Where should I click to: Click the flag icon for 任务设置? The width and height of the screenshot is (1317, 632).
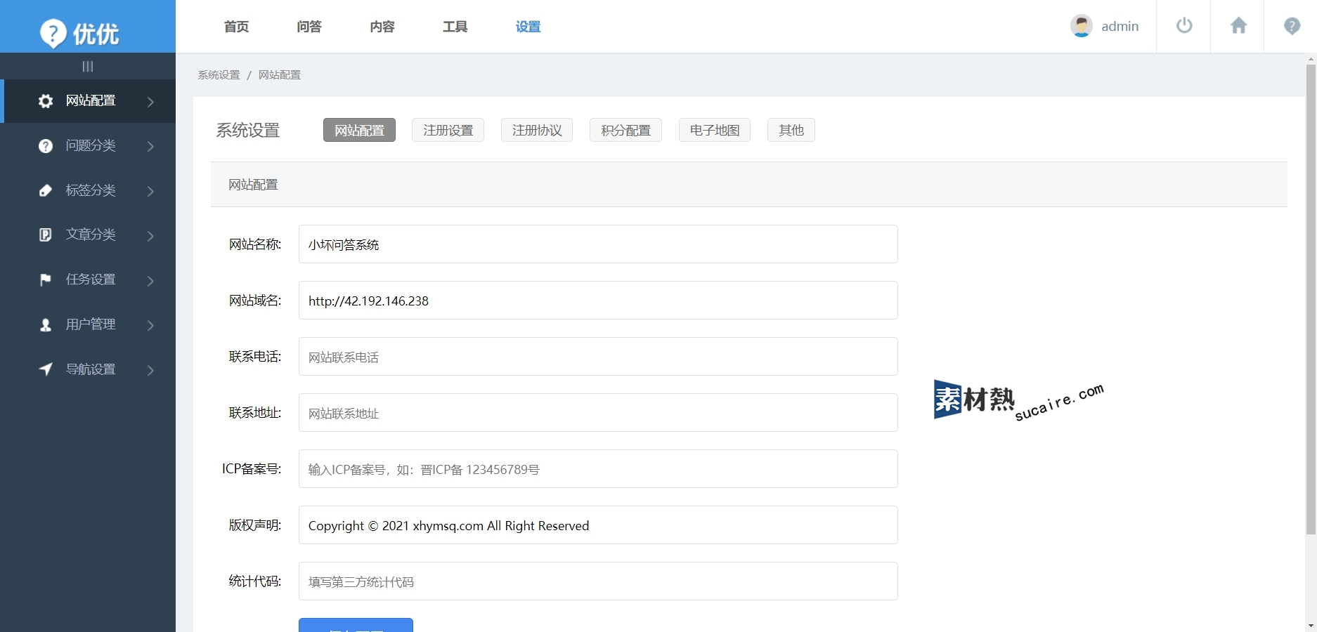coord(46,279)
